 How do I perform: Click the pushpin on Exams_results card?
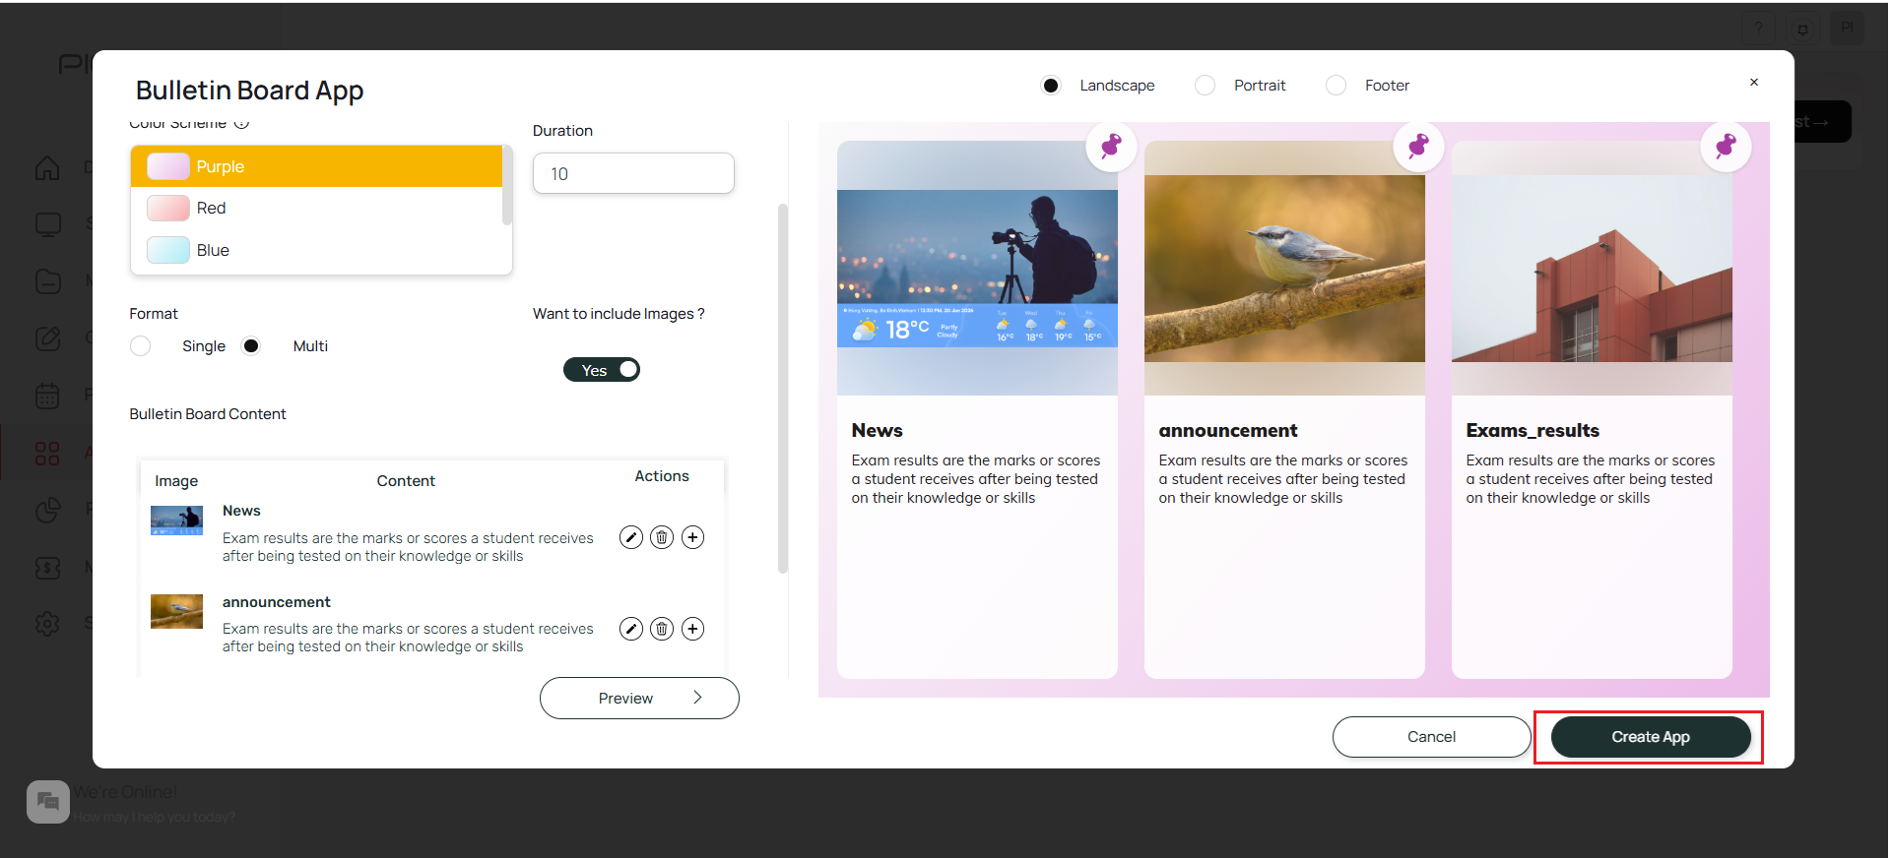click(x=1726, y=147)
